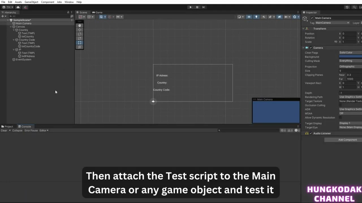This screenshot has height=203, width=362.
Task: Click the search-by-type icon in Hierarchy
Action: [x=72, y=16]
